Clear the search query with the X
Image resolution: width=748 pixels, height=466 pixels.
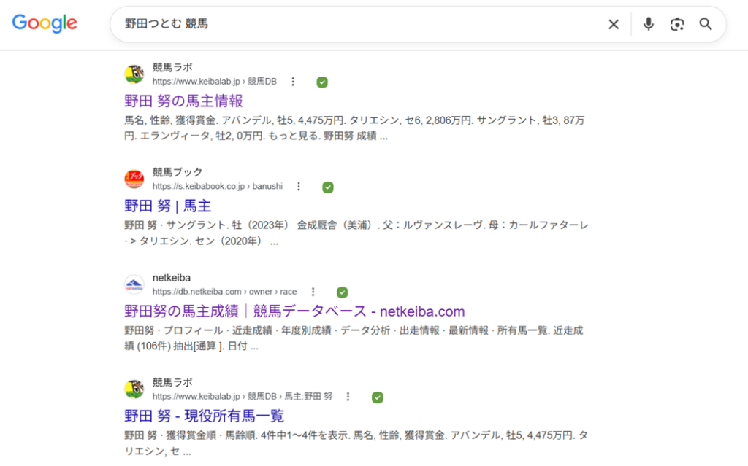click(614, 24)
